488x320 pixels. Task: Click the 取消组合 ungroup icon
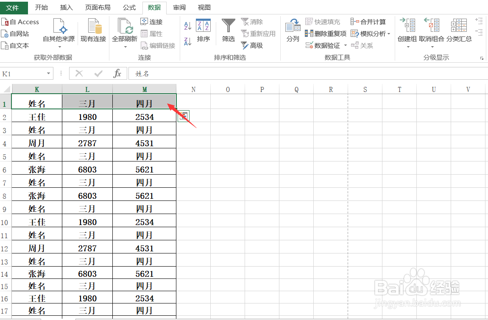[432, 25]
